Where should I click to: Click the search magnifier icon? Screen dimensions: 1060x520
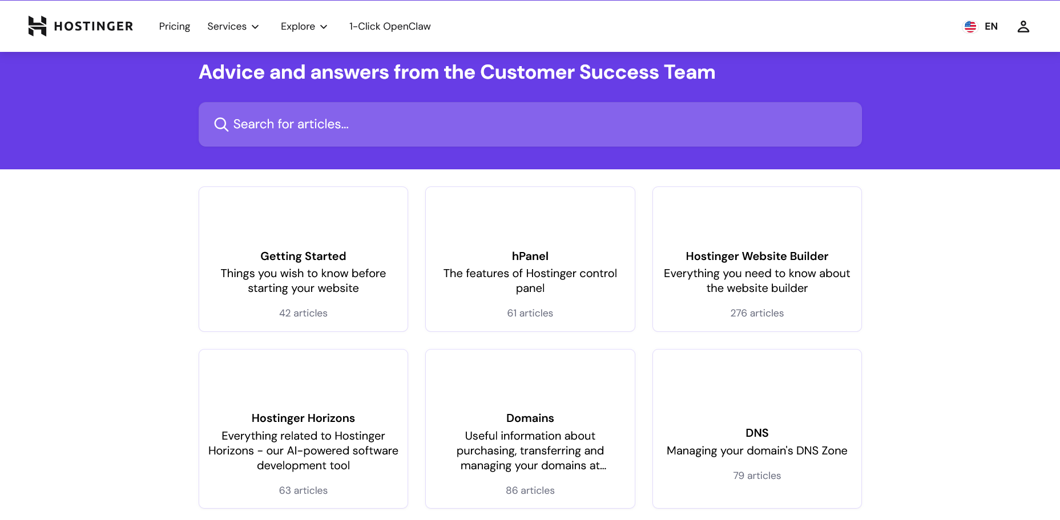click(221, 124)
